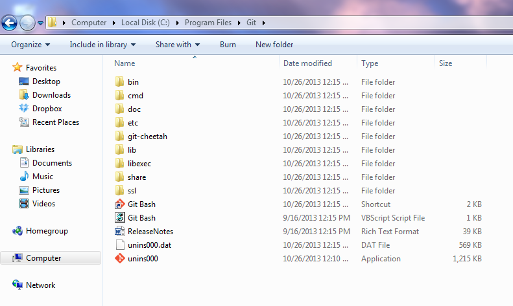The height and width of the screenshot is (306, 513).
Task: Select the git-cheetah folder icon
Action: point(119,137)
